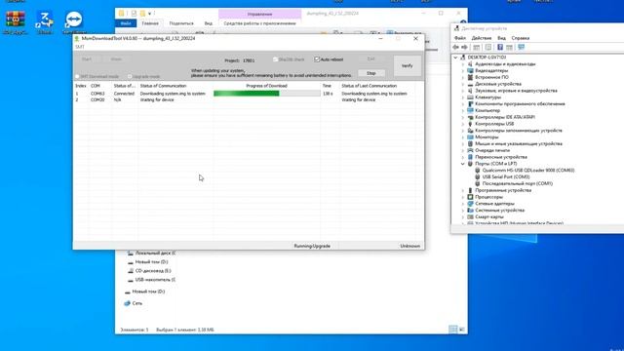624x351 pixels.
Task: Select the SMT Download mode radio button
Action: point(77,76)
